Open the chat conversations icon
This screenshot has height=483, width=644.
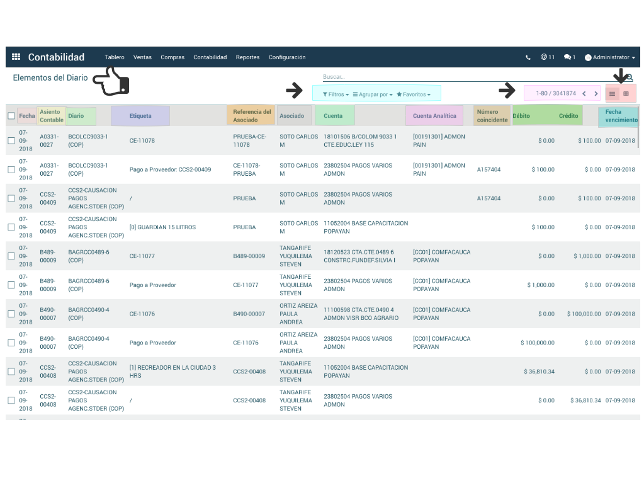[569, 57]
